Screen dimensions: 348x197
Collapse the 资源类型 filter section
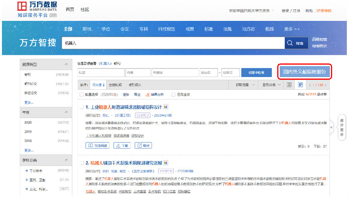pos(66,64)
